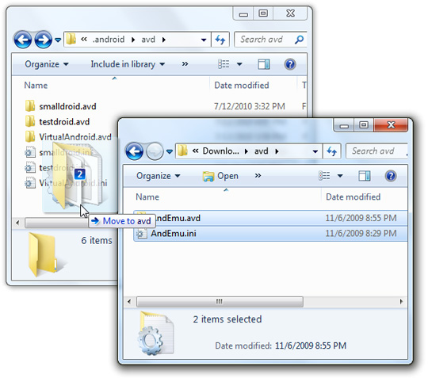Click search box in Downloads avd window
Image resolution: width=428 pixels, height=378 pixels.
(376, 151)
